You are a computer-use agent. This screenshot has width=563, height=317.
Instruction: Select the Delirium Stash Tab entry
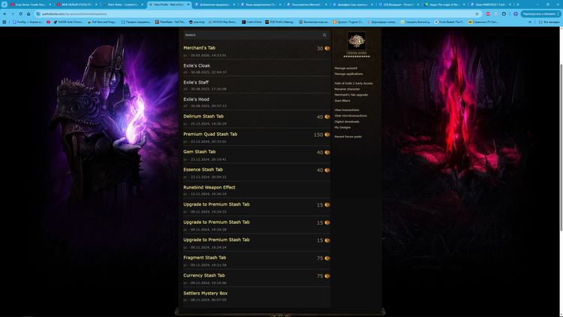click(x=203, y=116)
